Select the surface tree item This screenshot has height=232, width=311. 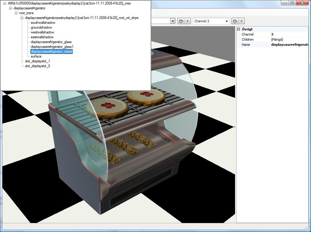pos(36,56)
